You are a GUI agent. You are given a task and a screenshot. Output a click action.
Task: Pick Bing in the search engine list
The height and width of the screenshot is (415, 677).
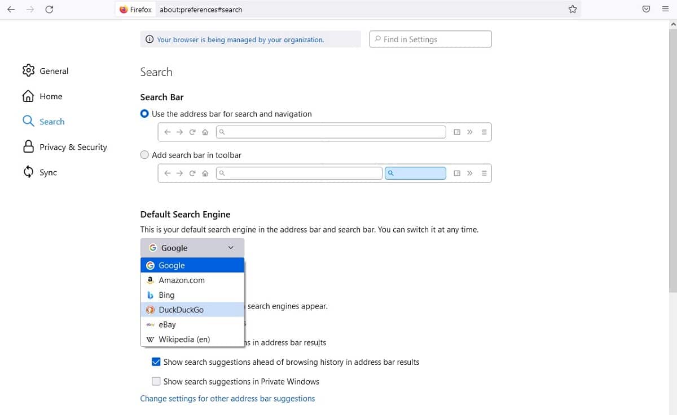point(192,295)
